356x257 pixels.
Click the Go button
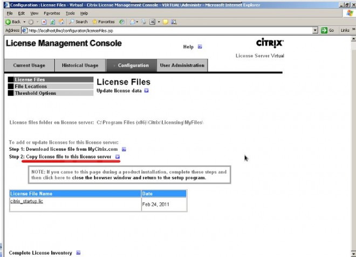point(327,30)
